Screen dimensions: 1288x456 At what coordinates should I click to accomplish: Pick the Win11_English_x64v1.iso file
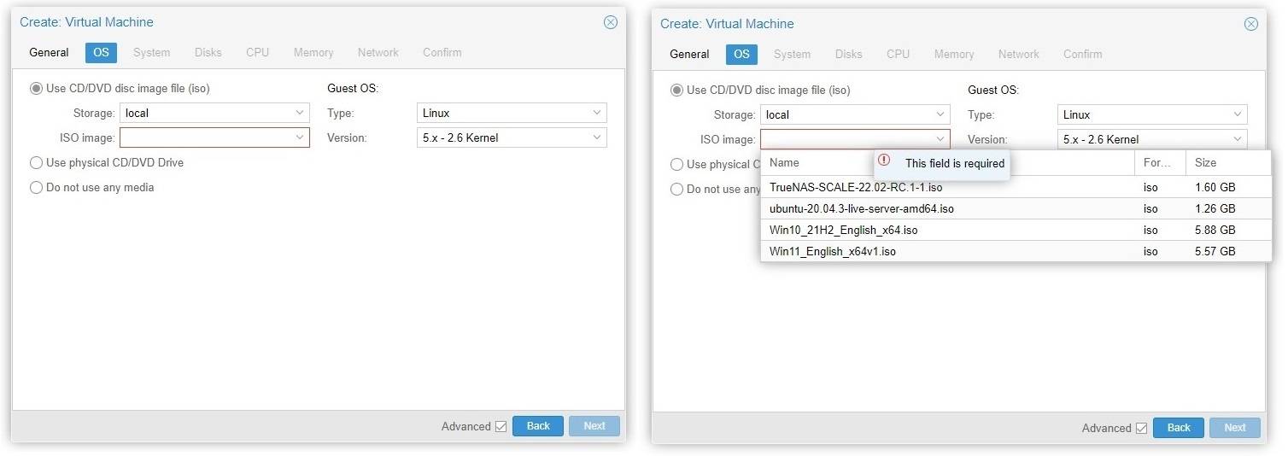point(833,251)
